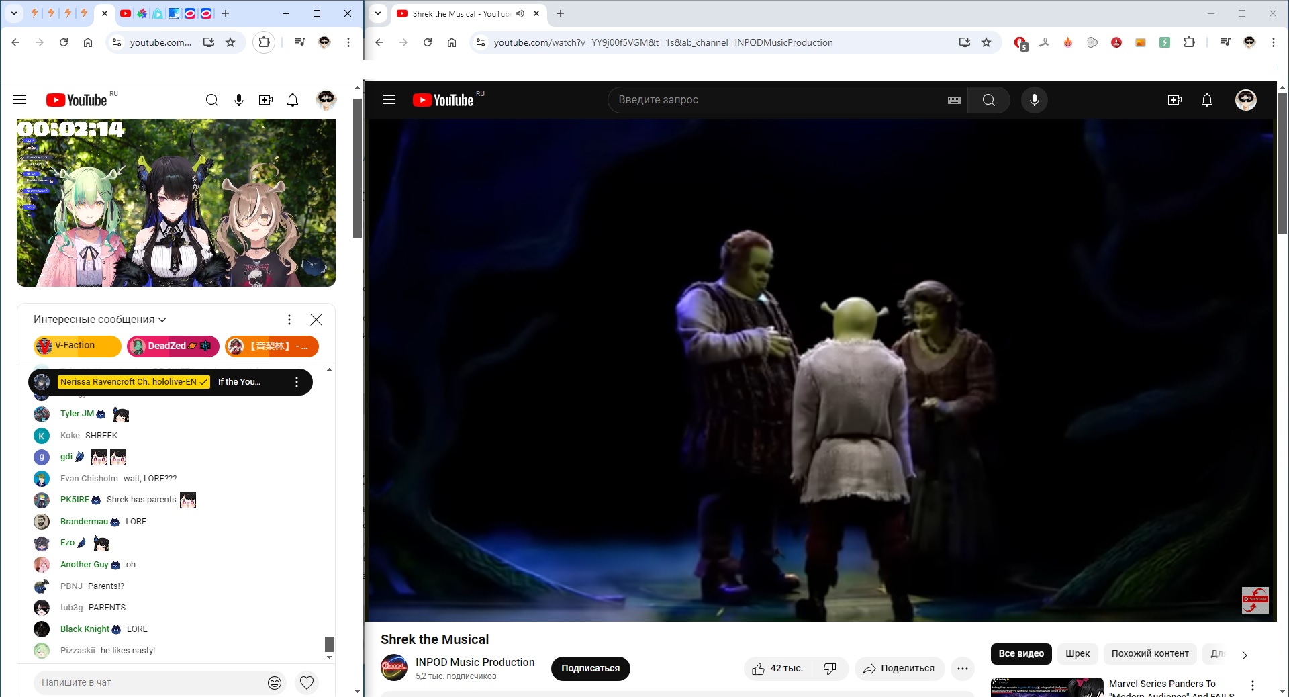Click the green lightning extension icon
Viewport: 1289px width, 697px height.
click(1165, 42)
